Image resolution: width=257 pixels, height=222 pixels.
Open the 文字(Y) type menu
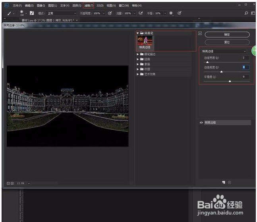pos(65,6)
